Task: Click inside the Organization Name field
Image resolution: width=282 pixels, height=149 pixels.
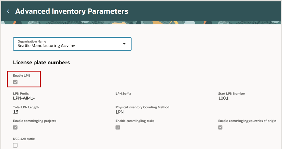Action: pos(72,44)
